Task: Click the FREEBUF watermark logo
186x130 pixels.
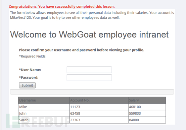Action: [x=37, y=121]
